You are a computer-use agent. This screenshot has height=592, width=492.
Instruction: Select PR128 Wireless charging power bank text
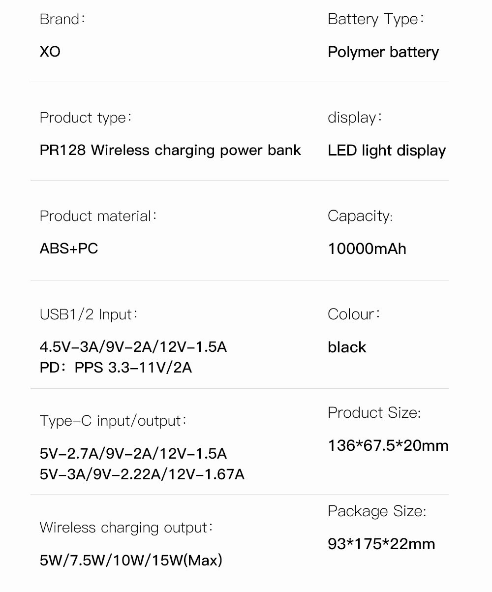170,150
